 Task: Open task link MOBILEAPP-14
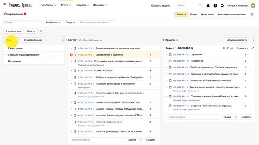click(181, 106)
